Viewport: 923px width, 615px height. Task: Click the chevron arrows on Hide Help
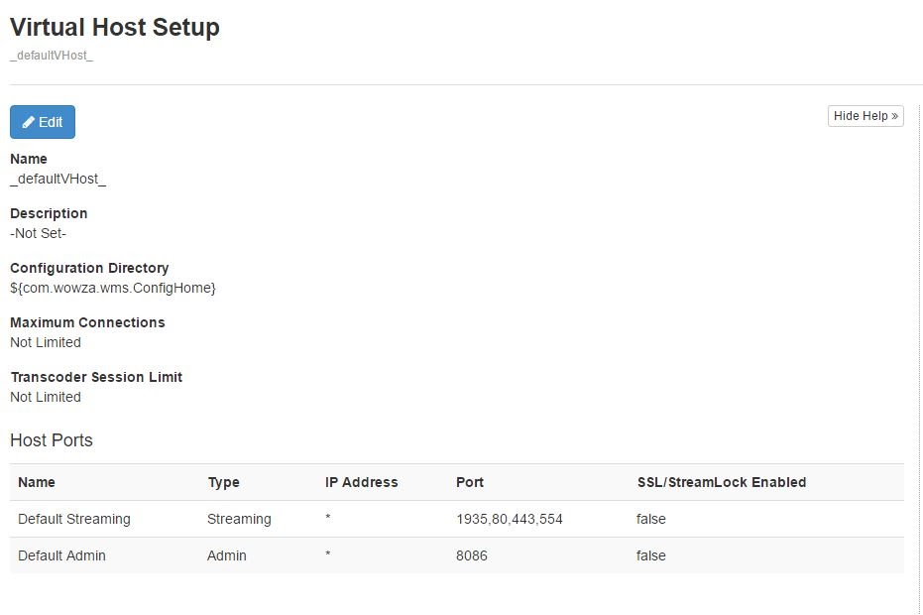coord(895,116)
